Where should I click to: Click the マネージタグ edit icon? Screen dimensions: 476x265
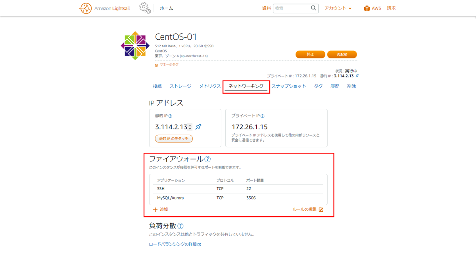(x=156, y=65)
